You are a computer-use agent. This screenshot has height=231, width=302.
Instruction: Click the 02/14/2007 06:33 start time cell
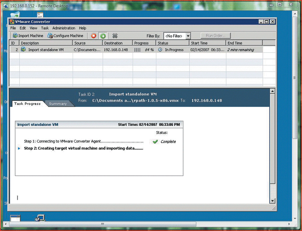[x=207, y=50]
